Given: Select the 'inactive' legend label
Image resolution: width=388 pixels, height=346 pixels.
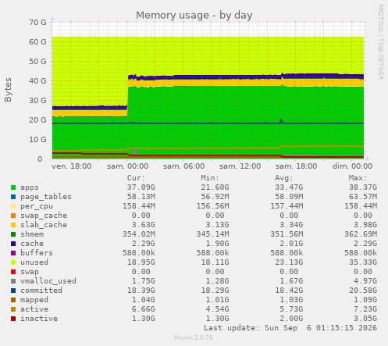Looking at the screenshot, I should coord(39,319).
